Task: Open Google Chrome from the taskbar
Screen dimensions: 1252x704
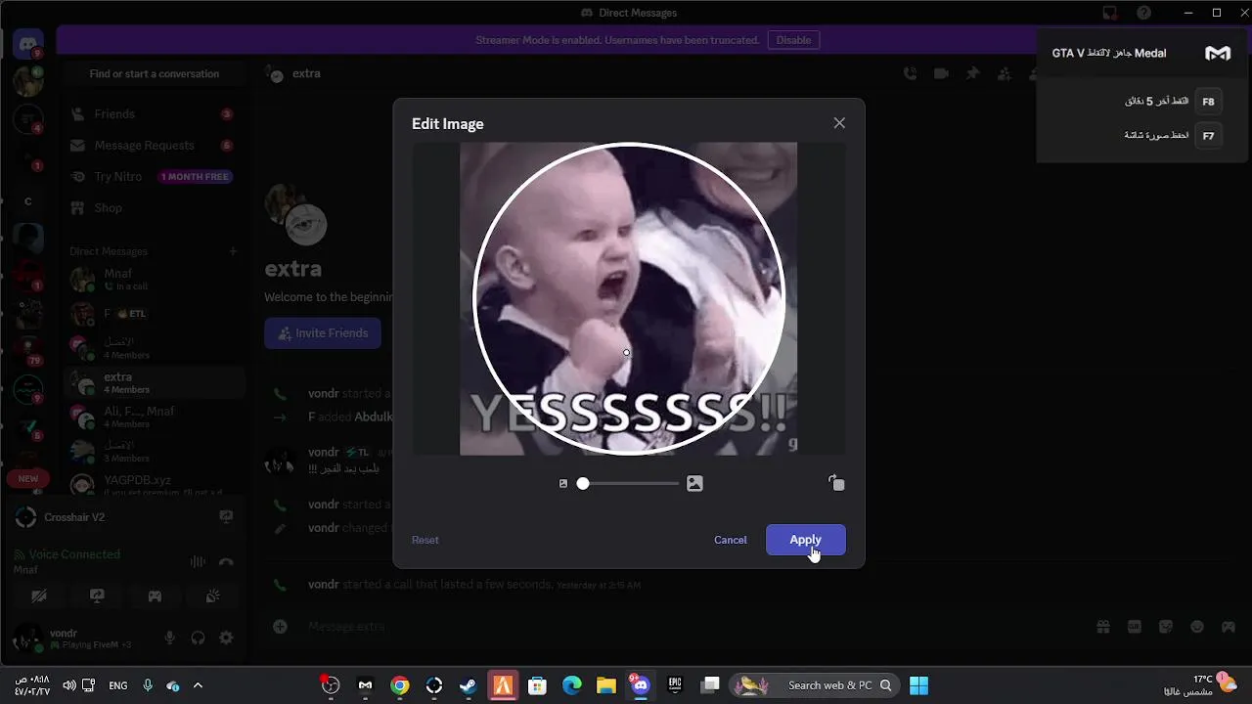Action: [x=399, y=685]
